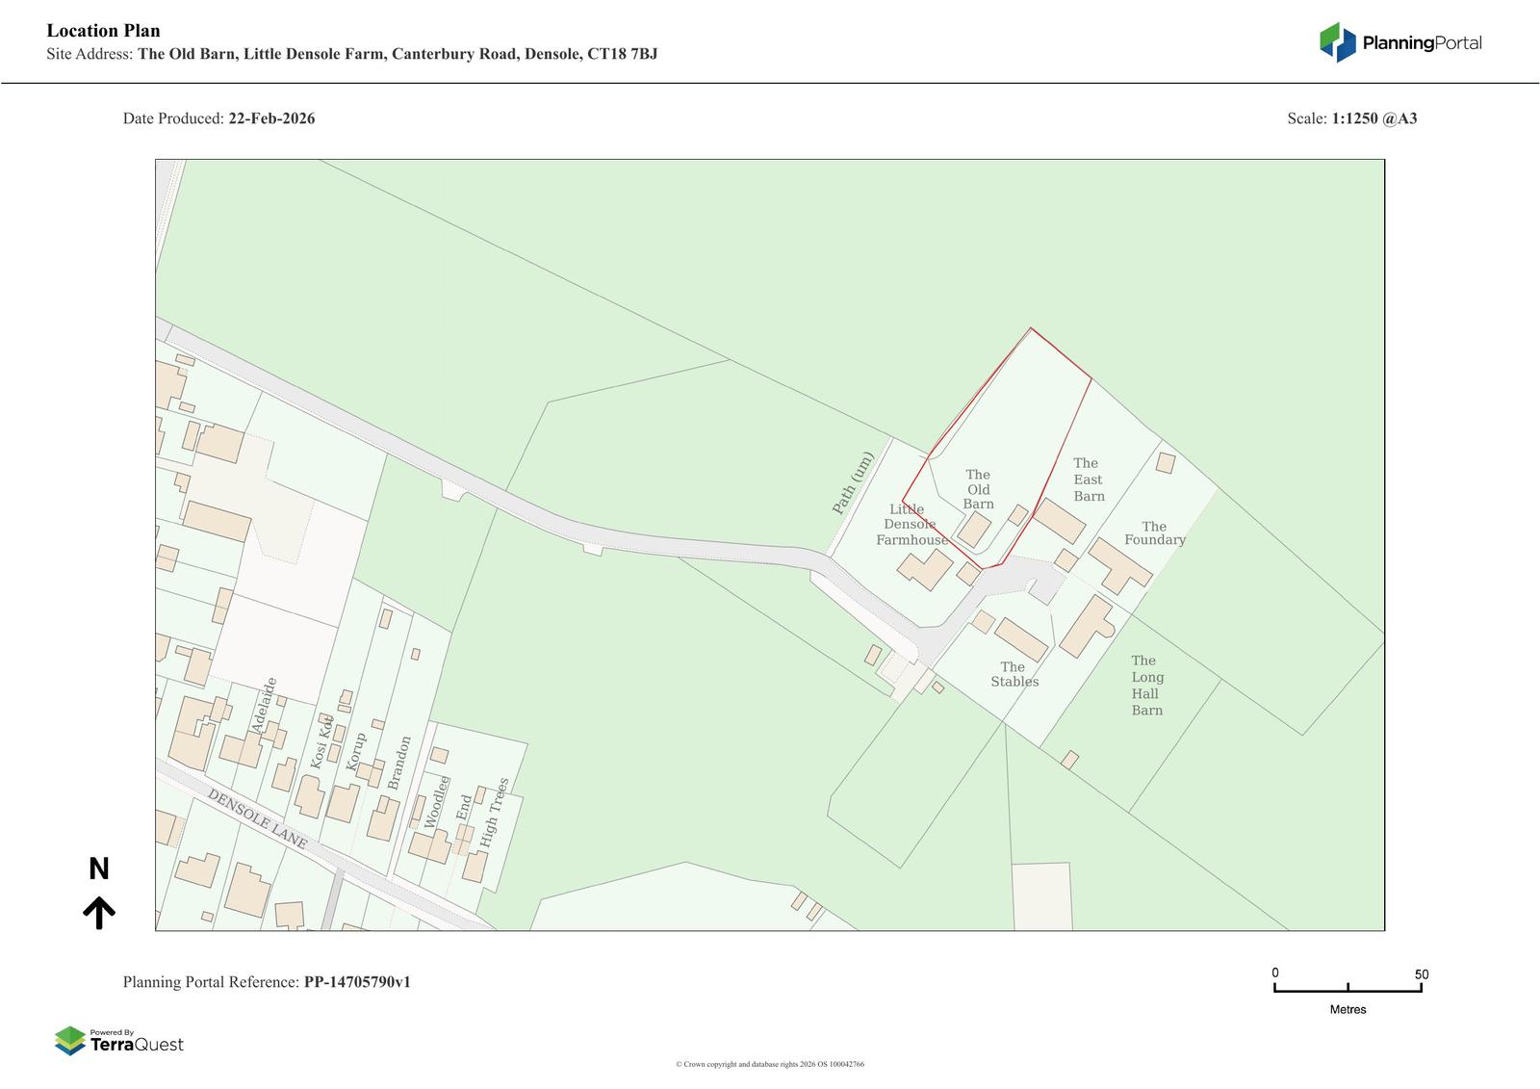Click the site address text
The image size is (1540, 1089).
tap(351, 54)
